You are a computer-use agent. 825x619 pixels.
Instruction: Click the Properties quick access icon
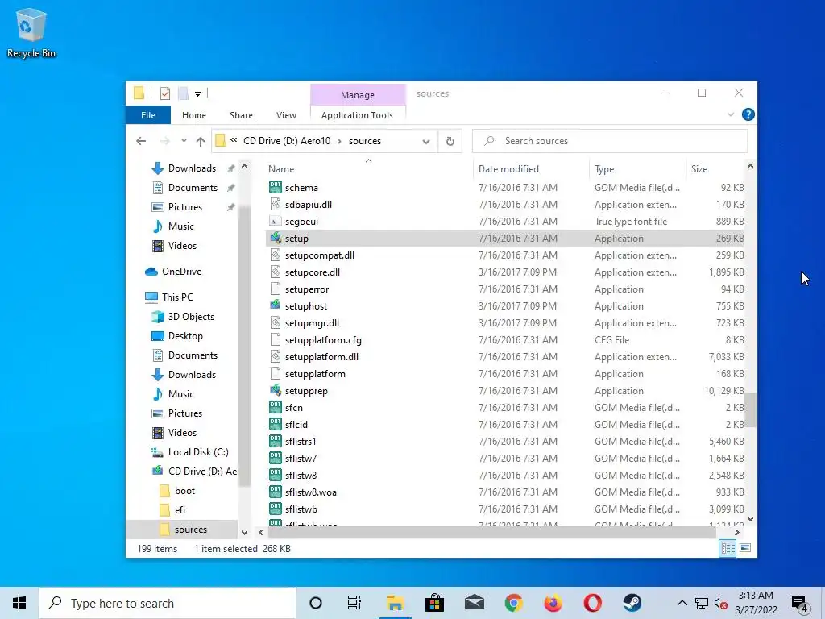tap(165, 93)
